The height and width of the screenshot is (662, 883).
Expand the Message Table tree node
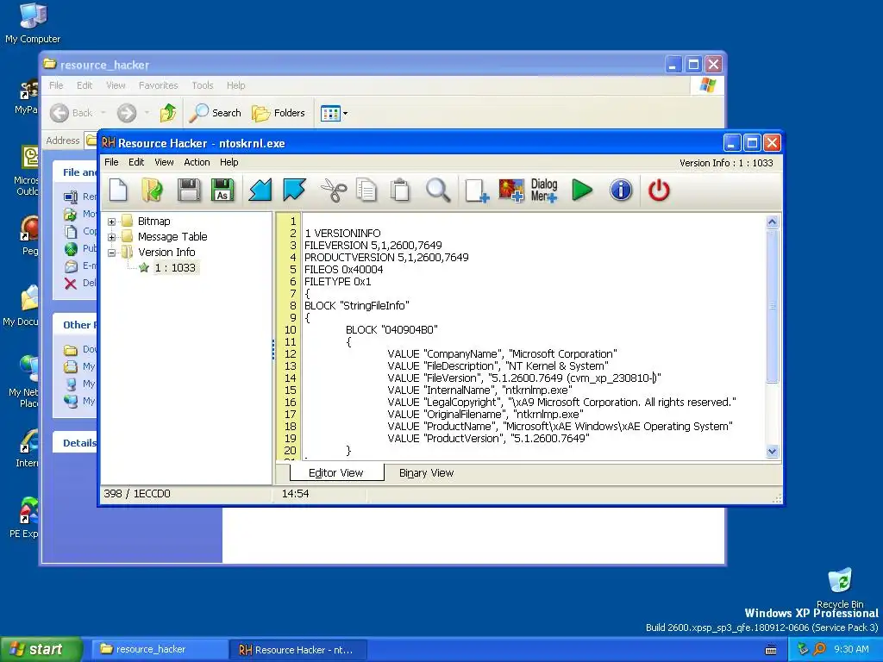coord(111,237)
